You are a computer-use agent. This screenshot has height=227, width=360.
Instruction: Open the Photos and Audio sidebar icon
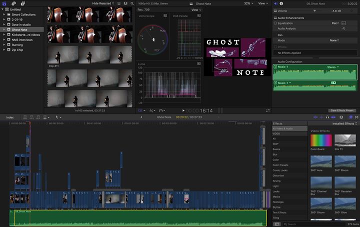tap(13, 3)
